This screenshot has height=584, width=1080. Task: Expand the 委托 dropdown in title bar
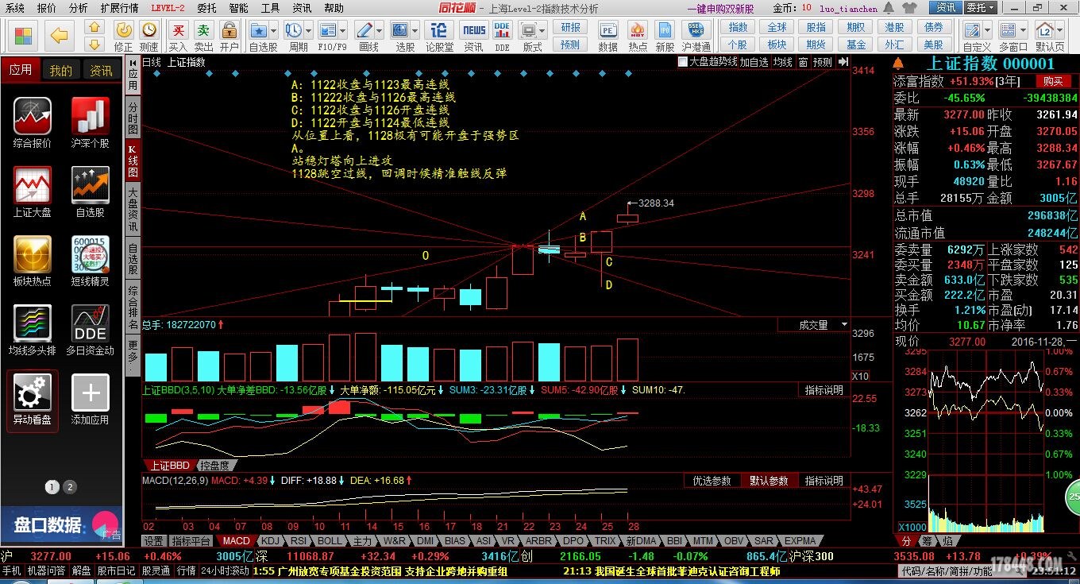pos(981,7)
